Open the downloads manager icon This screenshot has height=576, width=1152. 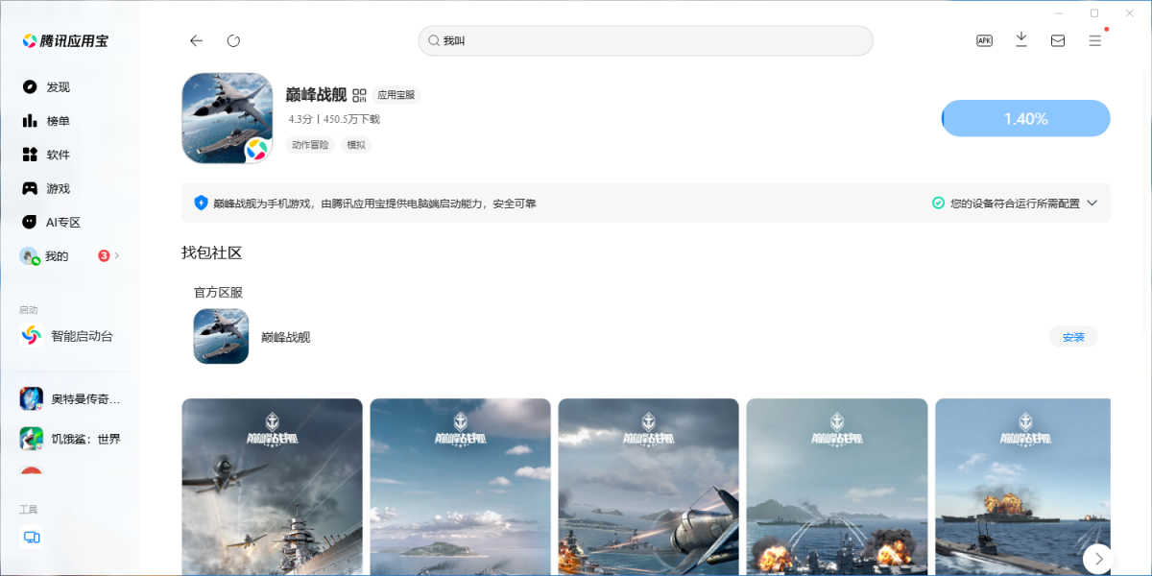click(1021, 39)
